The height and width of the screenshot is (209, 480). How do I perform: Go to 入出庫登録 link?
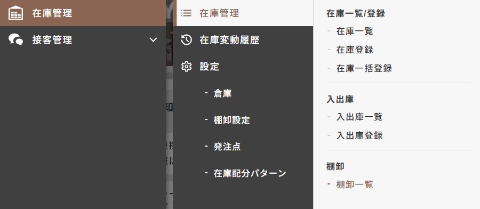pyautogui.click(x=359, y=135)
